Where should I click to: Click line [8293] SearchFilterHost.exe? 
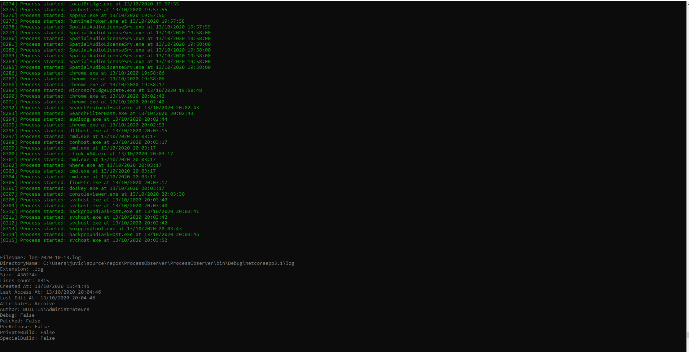[x=97, y=113]
